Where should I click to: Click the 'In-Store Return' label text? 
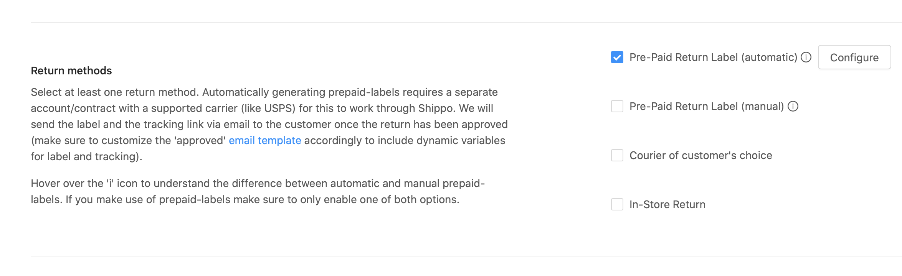(x=667, y=204)
